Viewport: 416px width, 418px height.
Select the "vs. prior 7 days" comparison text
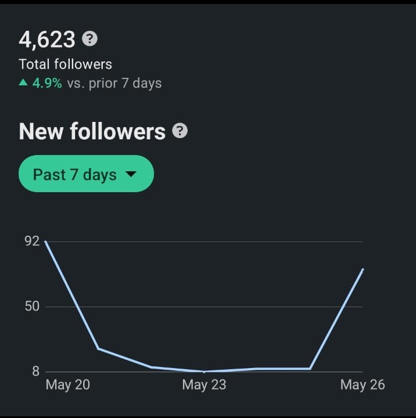click(114, 83)
